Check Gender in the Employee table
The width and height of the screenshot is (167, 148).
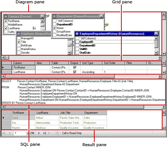tap(19, 53)
